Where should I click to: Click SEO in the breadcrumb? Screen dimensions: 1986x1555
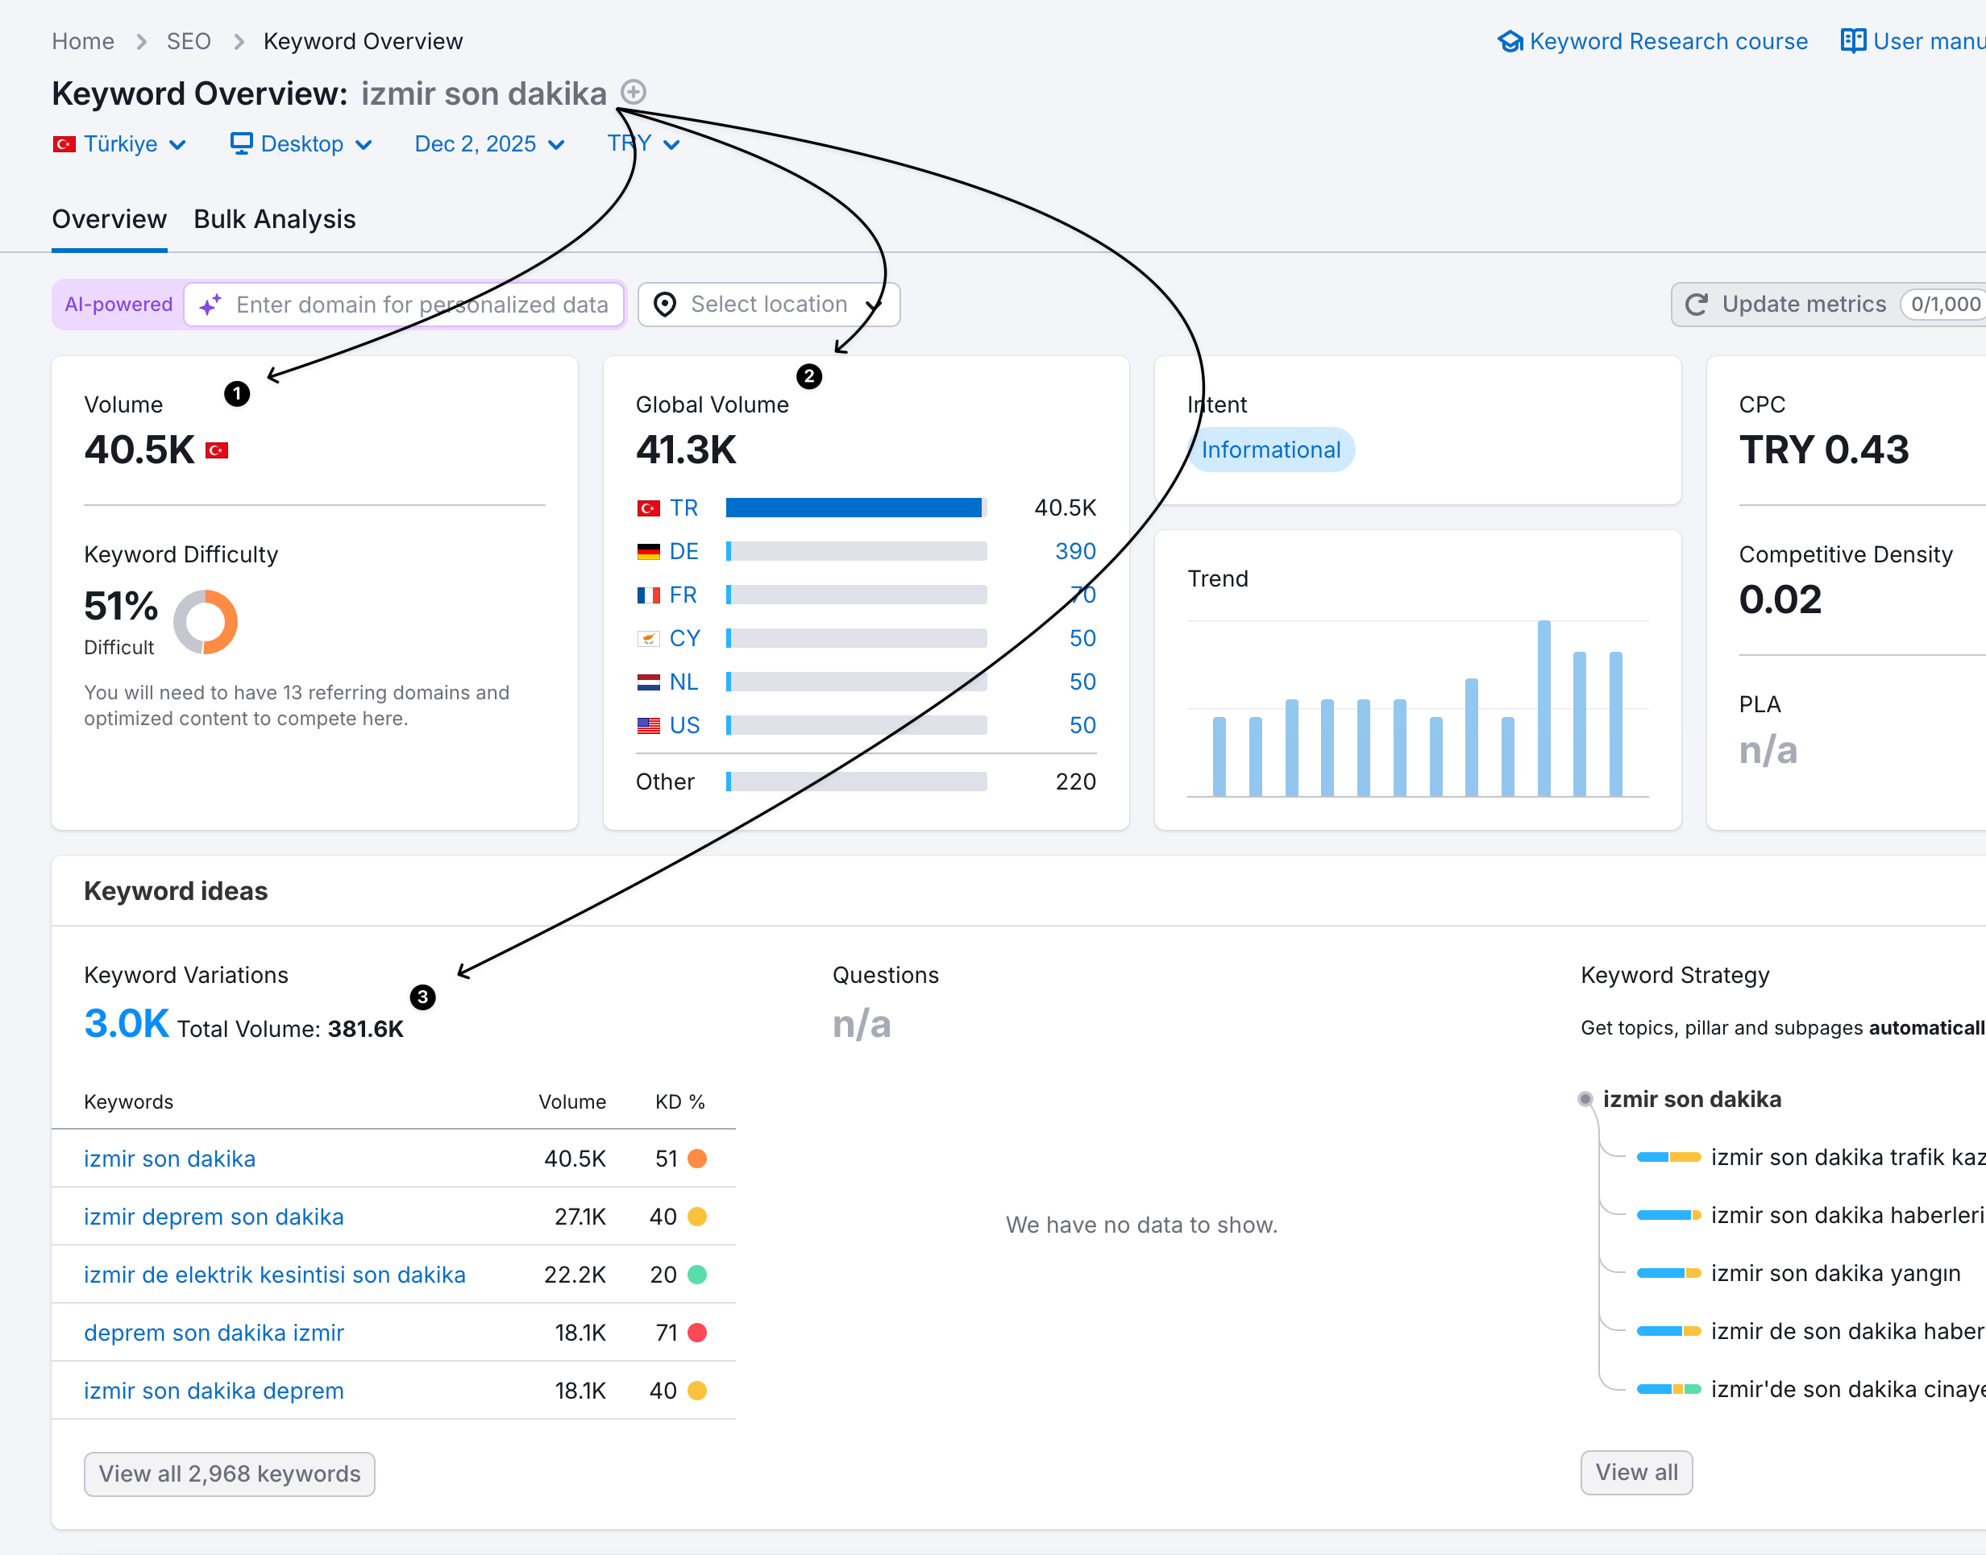point(189,42)
